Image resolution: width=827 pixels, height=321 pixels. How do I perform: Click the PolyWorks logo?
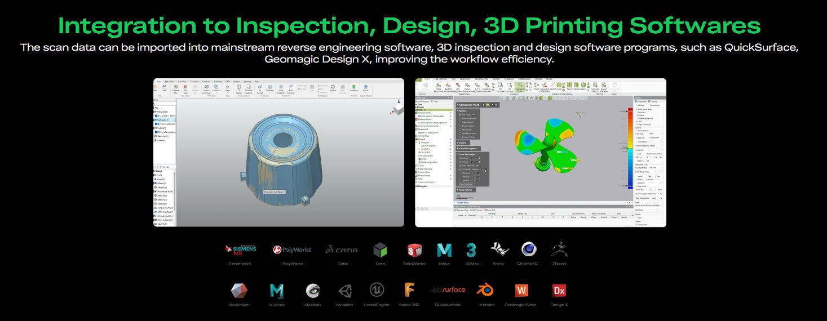[292, 249]
